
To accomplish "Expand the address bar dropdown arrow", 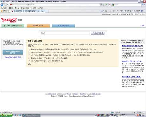I will point(101,5).
